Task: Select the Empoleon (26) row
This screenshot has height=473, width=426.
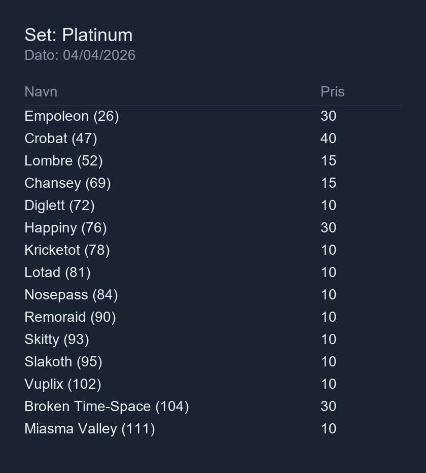Action: pyautogui.click(x=72, y=116)
